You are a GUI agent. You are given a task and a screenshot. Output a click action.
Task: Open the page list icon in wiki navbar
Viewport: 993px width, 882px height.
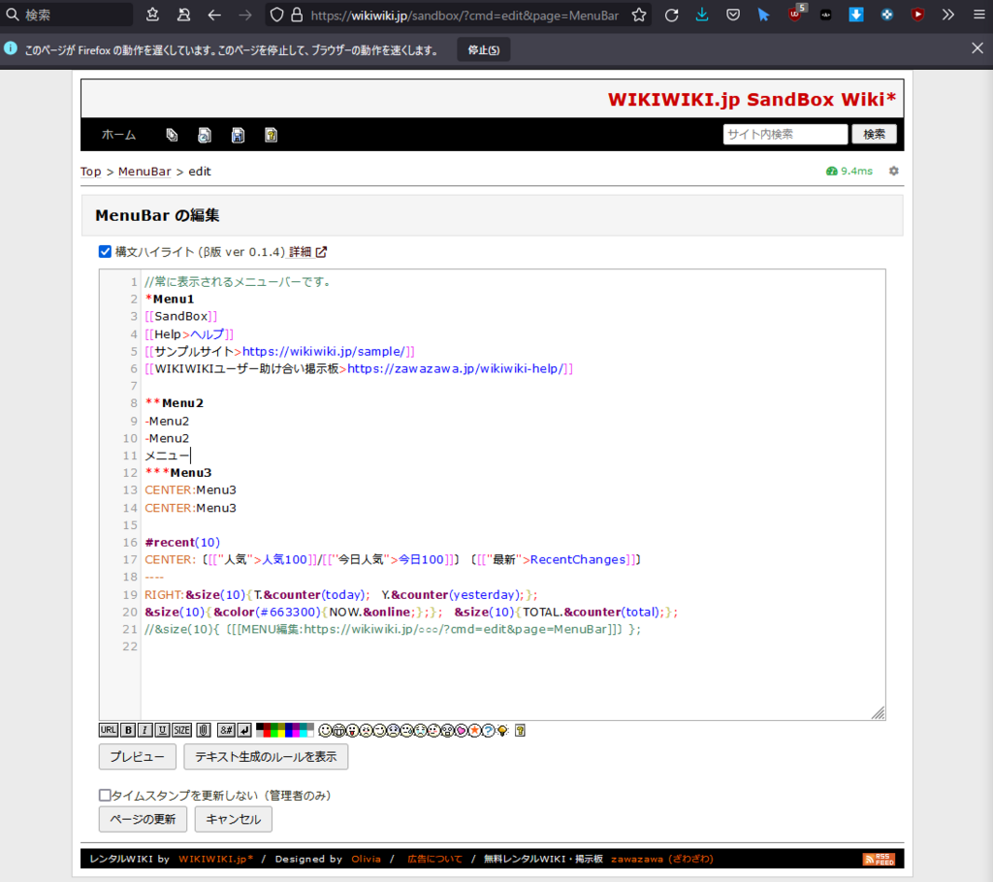172,135
